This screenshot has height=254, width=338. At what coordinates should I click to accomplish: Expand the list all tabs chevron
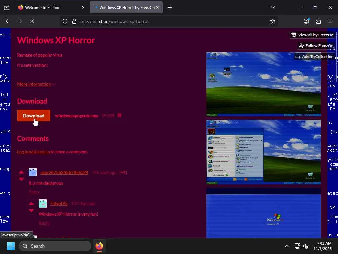click(272, 7)
